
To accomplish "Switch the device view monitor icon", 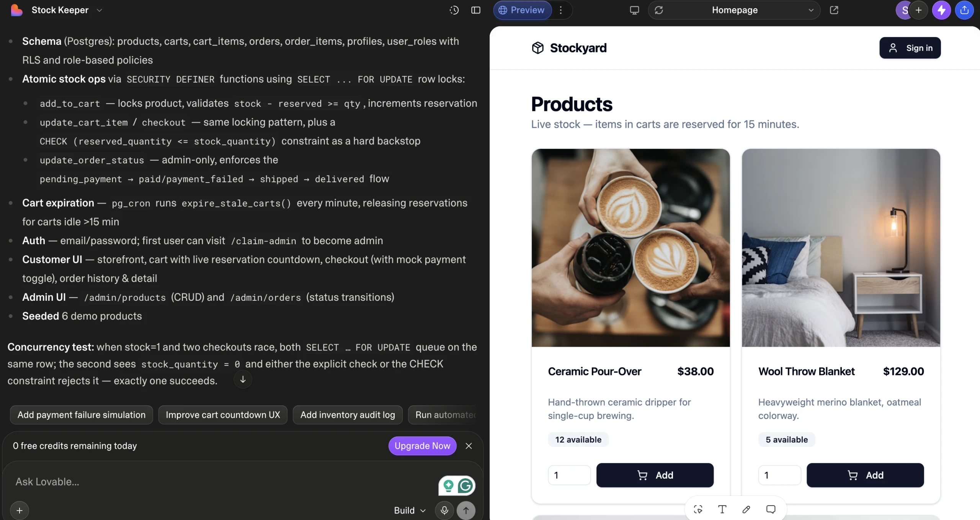I will click(634, 10).
